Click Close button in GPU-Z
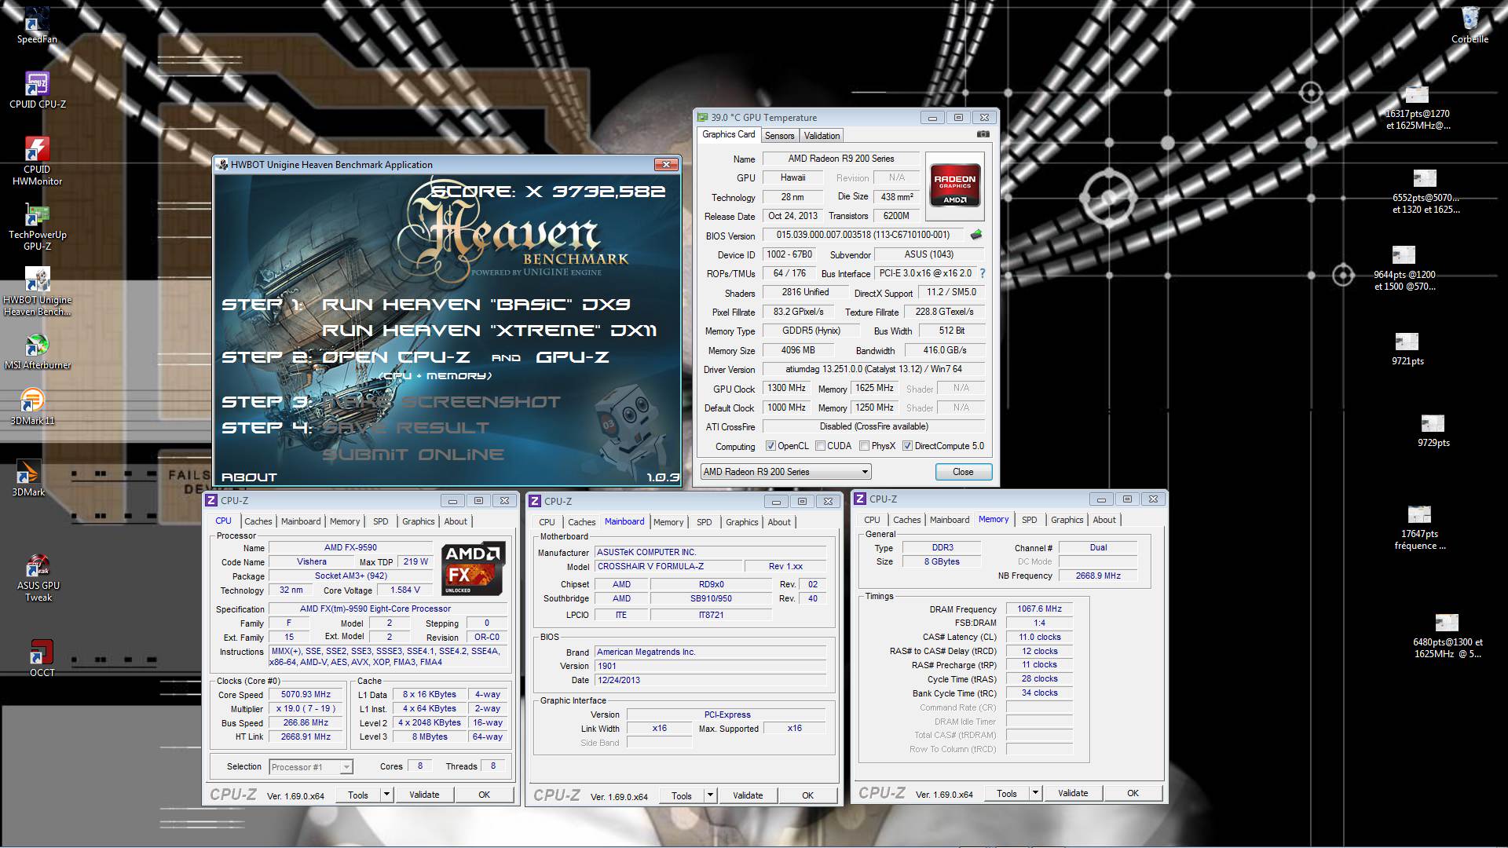Image resolution: width=1508 pixels, height=848 pixels. pos(963,472)
